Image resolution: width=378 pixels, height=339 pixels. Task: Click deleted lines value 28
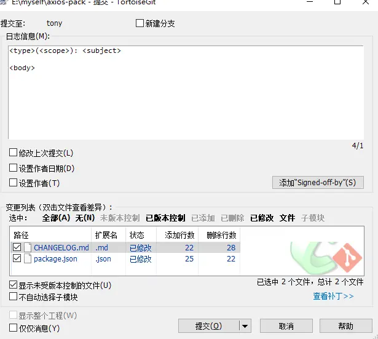[x=231, y=247]
